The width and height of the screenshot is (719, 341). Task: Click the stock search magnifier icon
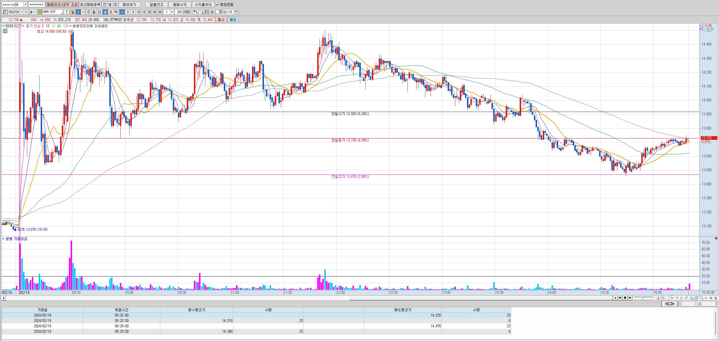click(x=26, y=12)
